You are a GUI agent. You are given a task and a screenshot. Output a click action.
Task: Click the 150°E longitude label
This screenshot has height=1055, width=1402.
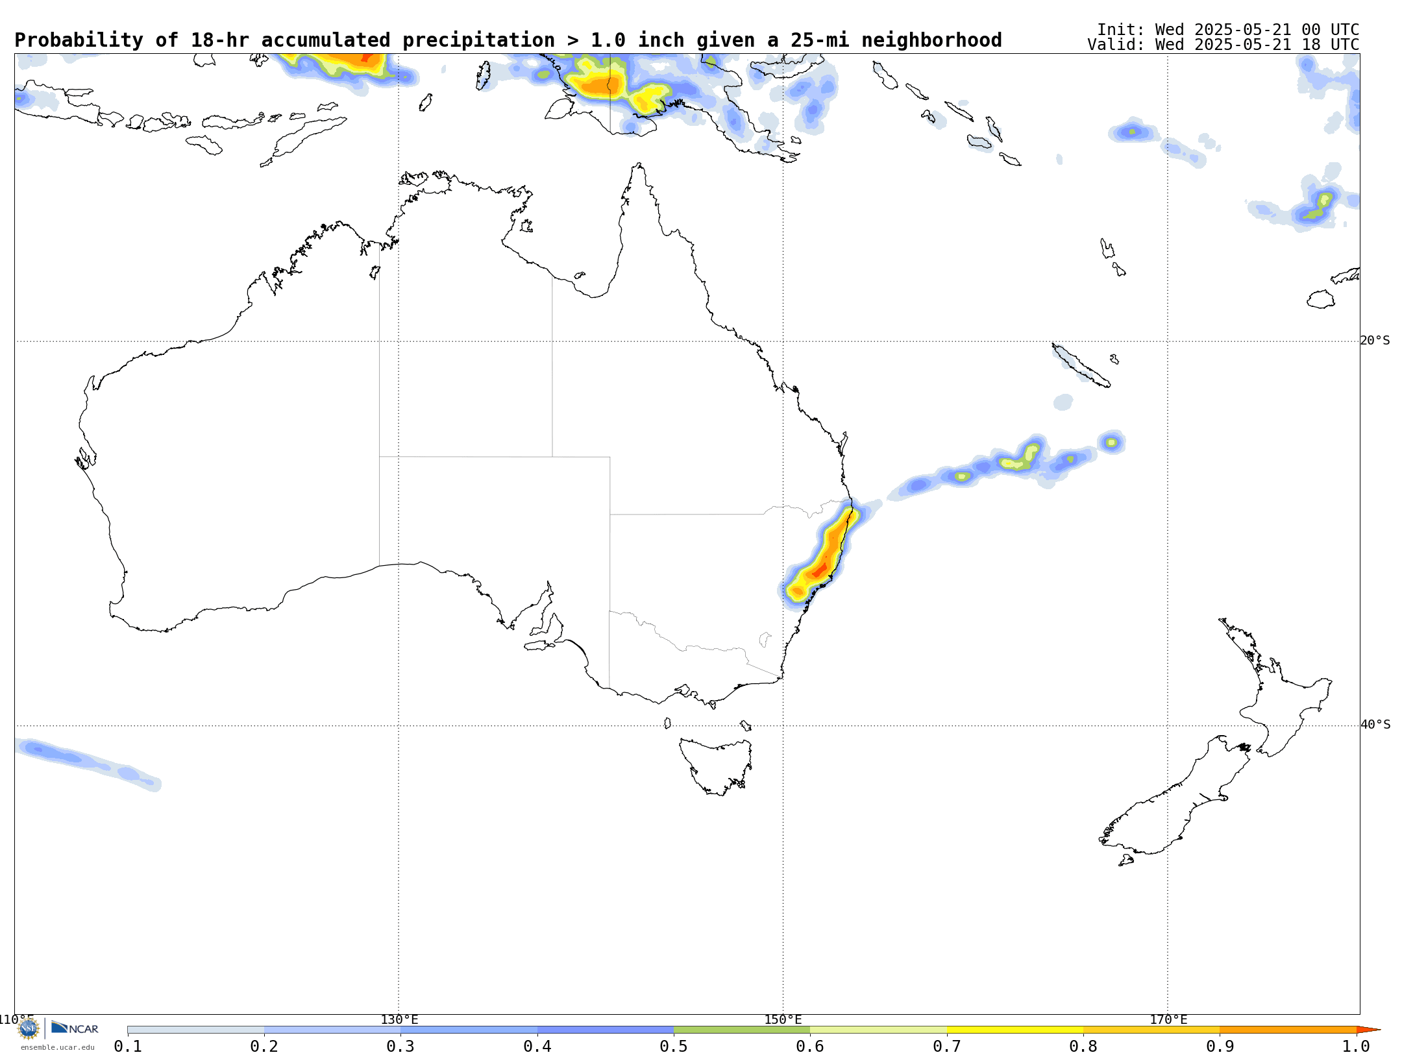click(783, 1019)
